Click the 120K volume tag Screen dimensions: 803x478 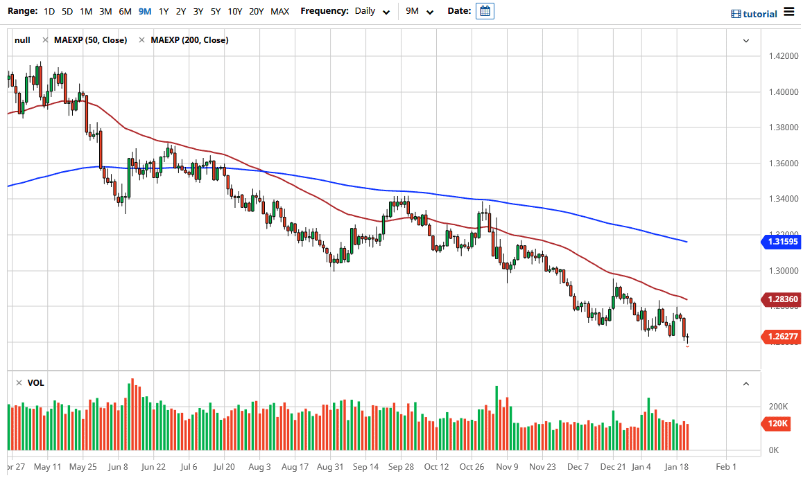[777, 423]
